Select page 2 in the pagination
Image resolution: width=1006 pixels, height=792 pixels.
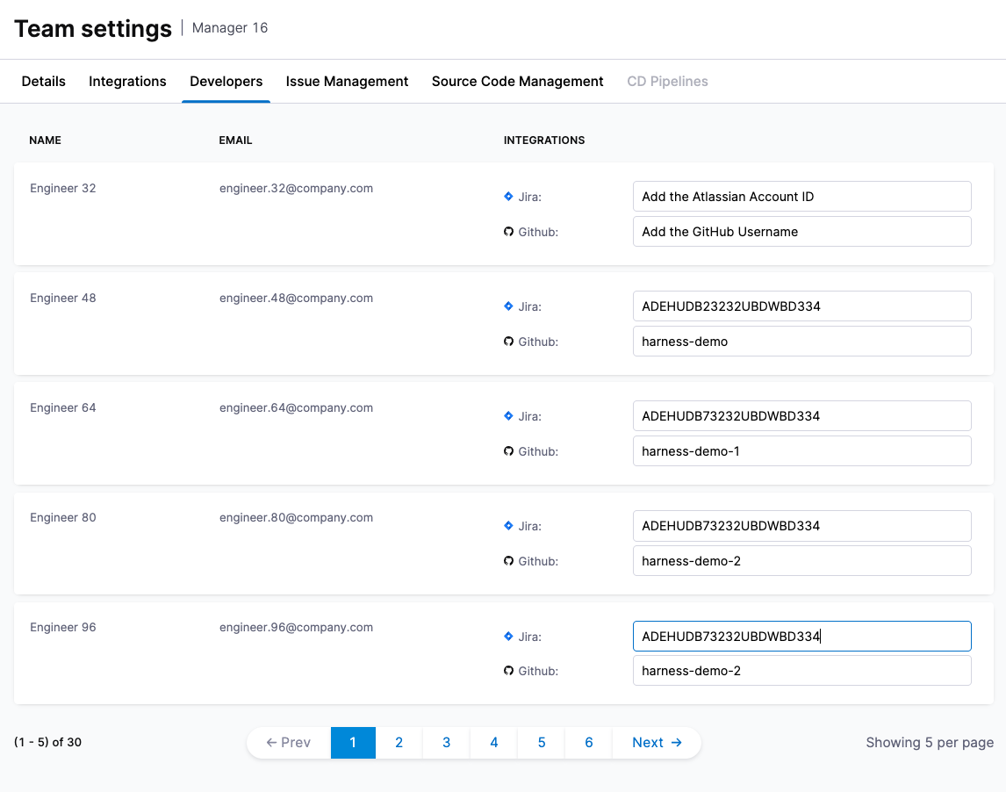(x=399, y=743)
